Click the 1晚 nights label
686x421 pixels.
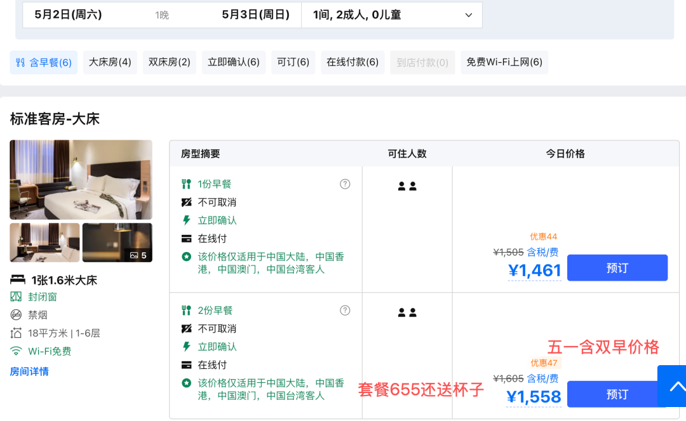[x=162, y=15]
